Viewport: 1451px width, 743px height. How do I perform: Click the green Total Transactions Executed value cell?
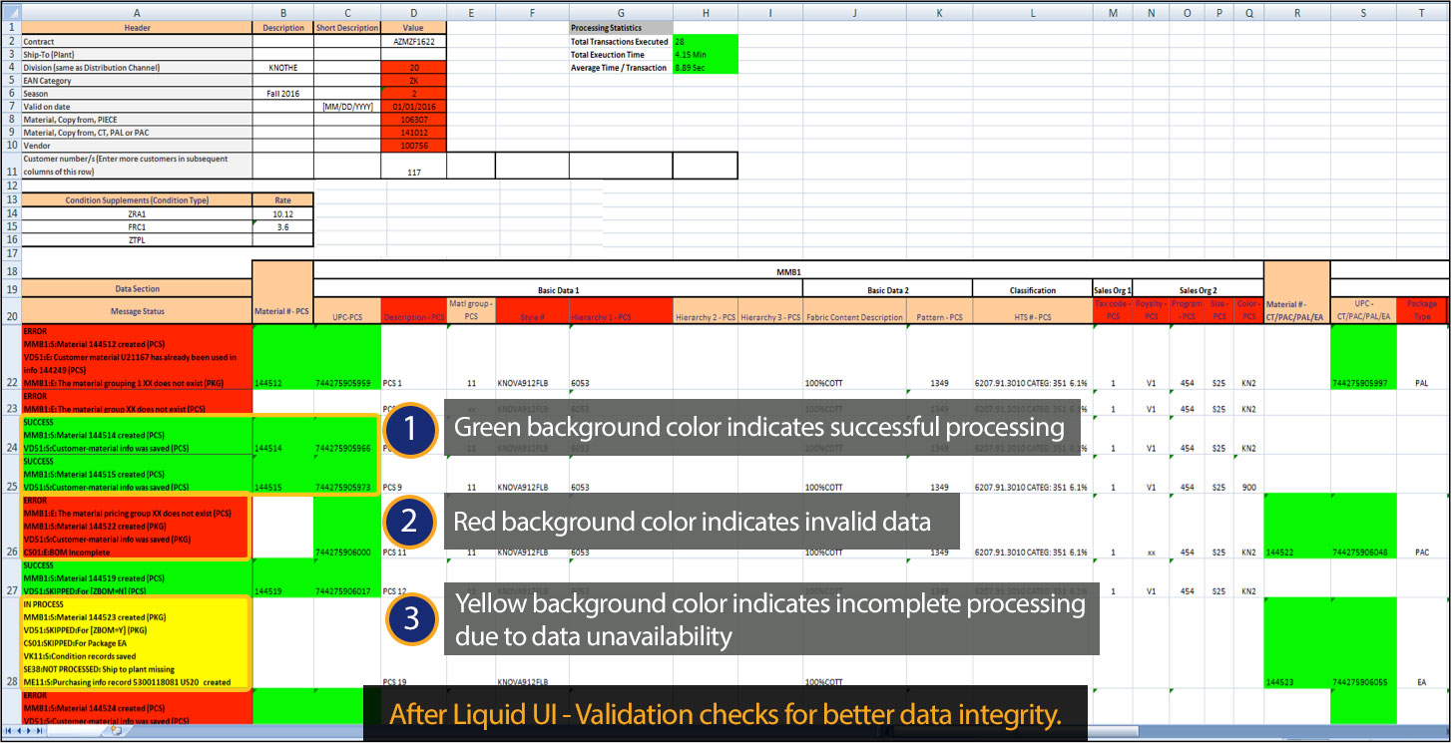706,42
